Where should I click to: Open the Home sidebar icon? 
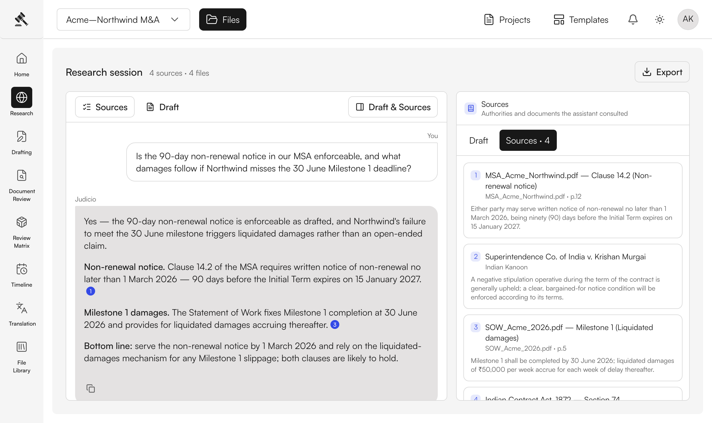(22, 58)
